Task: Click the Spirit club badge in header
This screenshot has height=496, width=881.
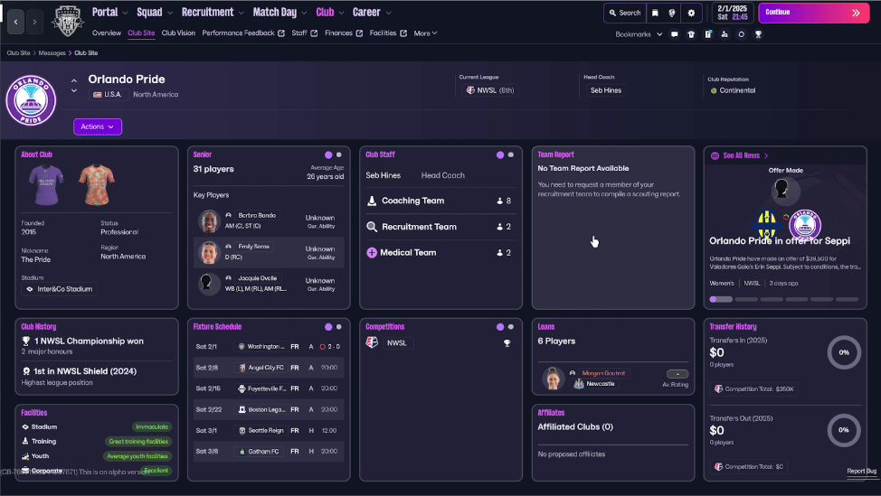Action: (68, 22)
